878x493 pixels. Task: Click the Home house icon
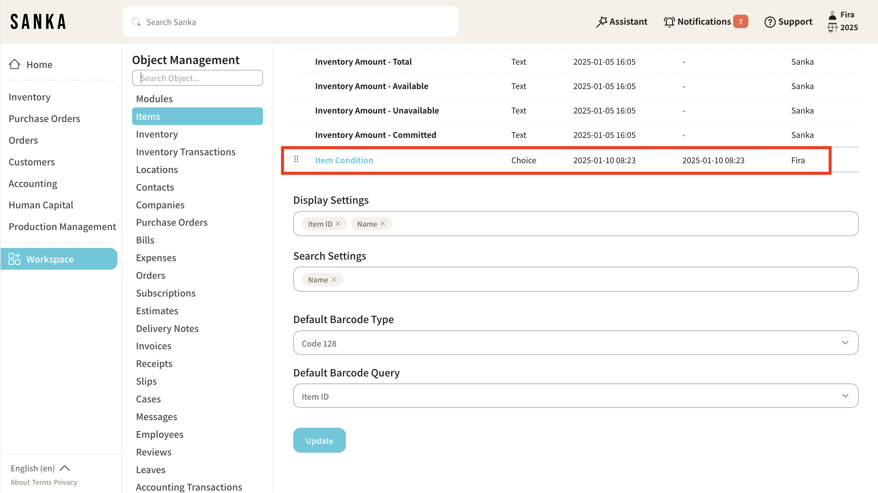coord(14,64)
